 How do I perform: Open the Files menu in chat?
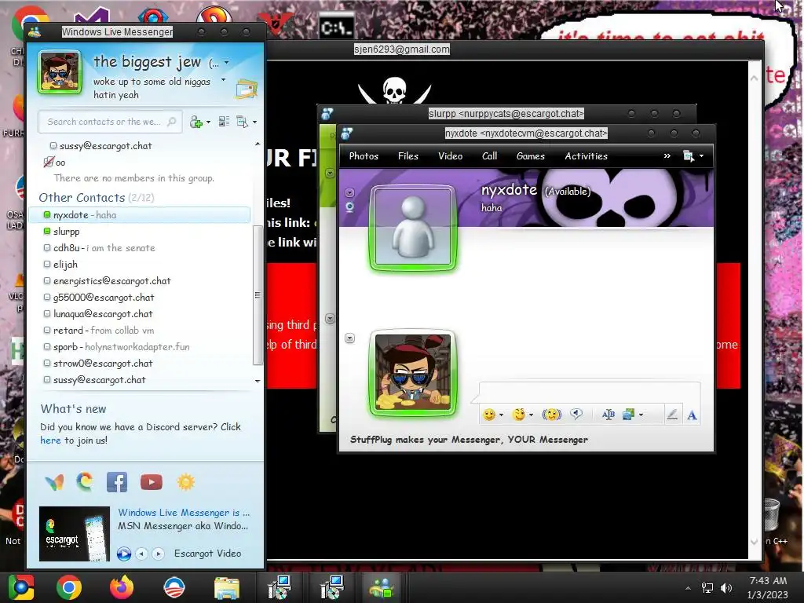(x=408, y=156)
